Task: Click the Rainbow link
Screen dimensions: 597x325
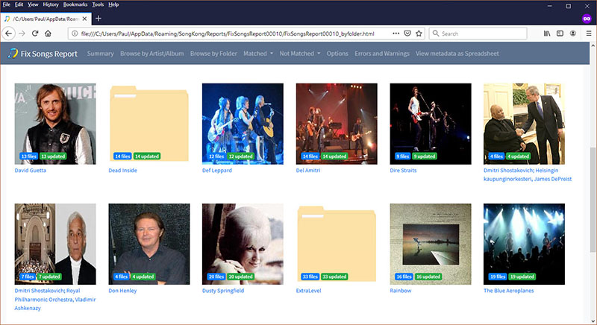Action: [x=401, y=291]
